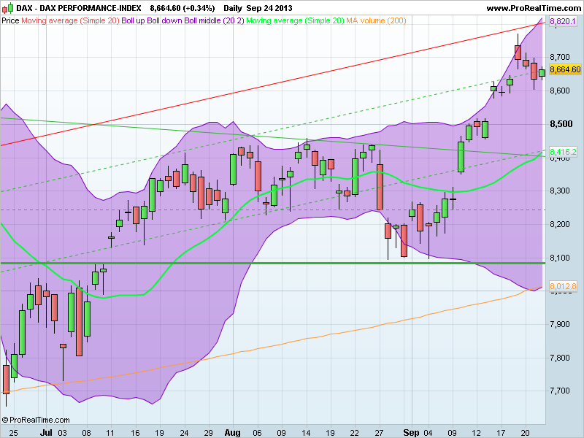The width and height of the screenshot is (584, 438).
Task: Click the purple 8,820.1 Bollinger value tag
Action: [563, 21]
